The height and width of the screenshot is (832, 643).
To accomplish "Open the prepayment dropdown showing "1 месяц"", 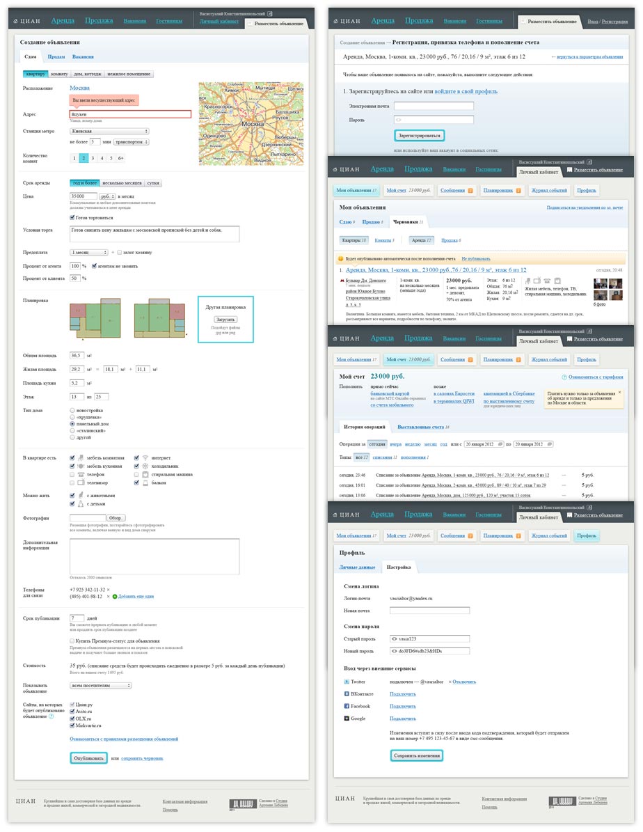I will coord(88,252).
